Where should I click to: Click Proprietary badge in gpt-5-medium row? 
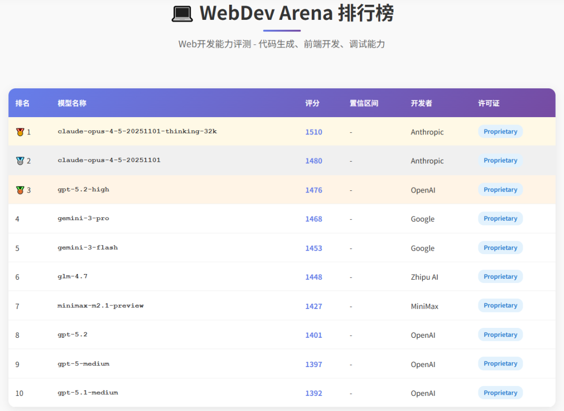[x=500, y=363]
